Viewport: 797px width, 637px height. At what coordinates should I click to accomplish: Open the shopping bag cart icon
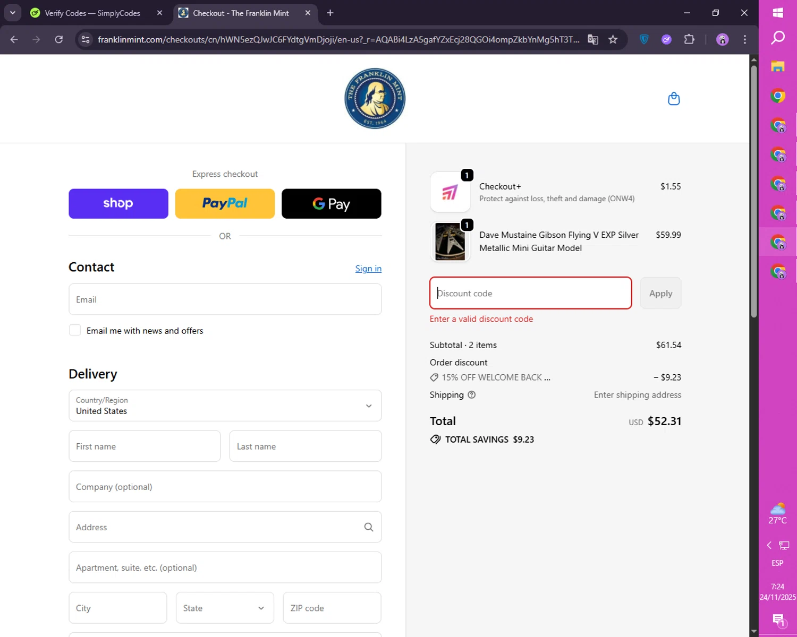674,99
